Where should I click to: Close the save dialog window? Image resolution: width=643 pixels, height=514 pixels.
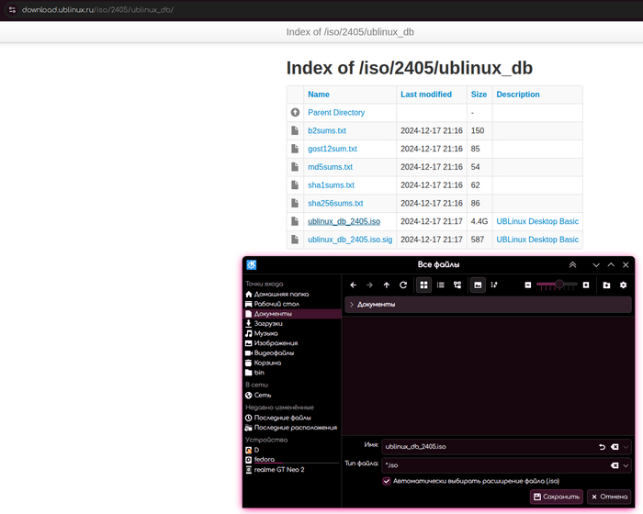click(x=626, y=264)
